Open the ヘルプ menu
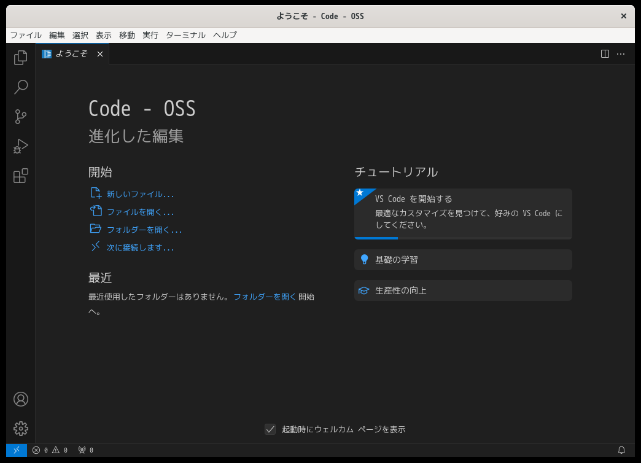This screenshot has width=641, height=463. pyautogui.click(x=225, y=35)
